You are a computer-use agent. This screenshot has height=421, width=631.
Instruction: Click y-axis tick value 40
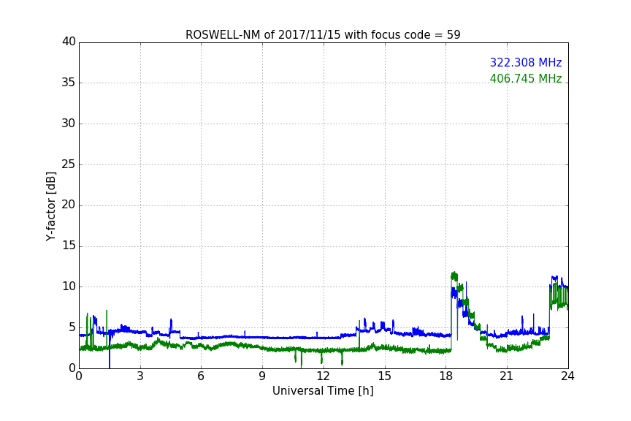pyautogui.click(x=69, y=42)
